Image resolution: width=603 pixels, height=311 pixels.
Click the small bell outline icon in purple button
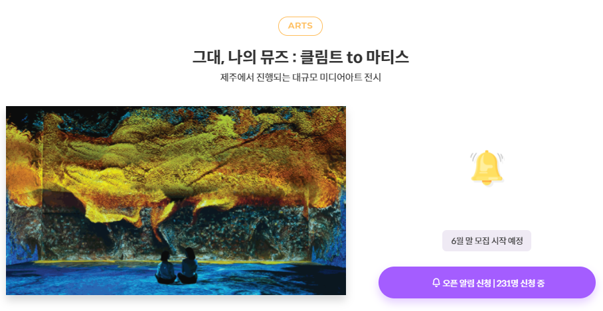coord(436,283)
